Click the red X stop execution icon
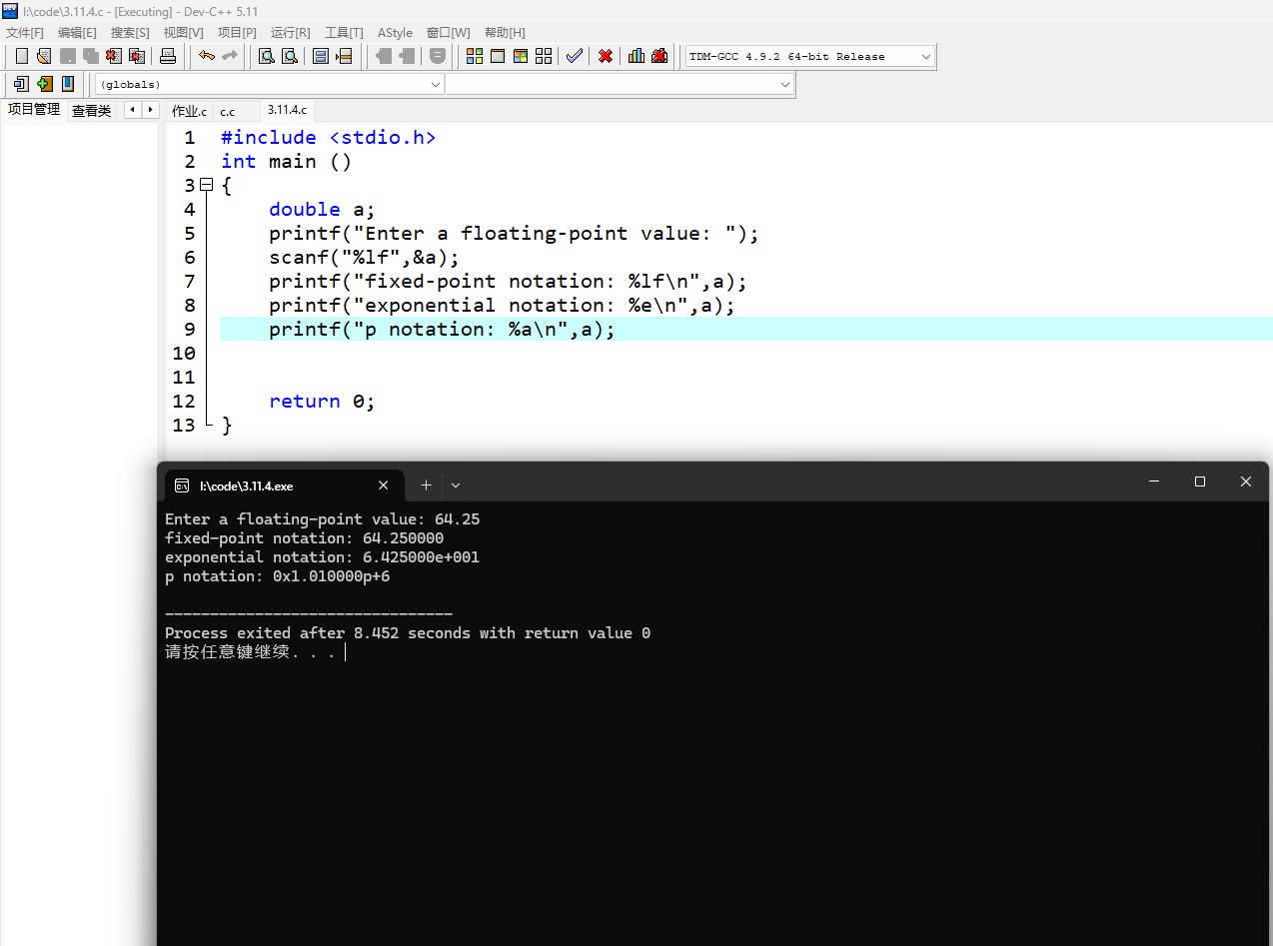Screen dimensions: 1273x946 [606, 56]
